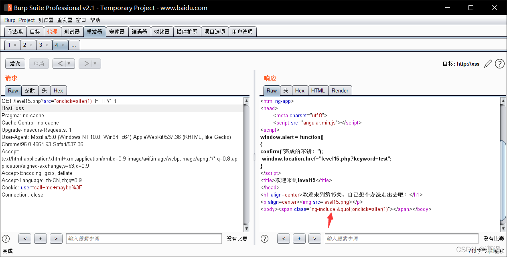
Task: Select response Hex tab
Action: coord(300,90)
